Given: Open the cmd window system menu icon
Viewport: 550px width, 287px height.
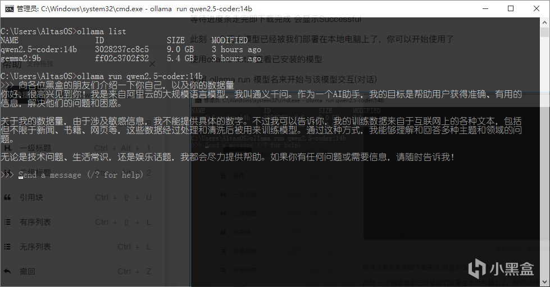Looking at the screenshot, I should (x=9, y=8).
